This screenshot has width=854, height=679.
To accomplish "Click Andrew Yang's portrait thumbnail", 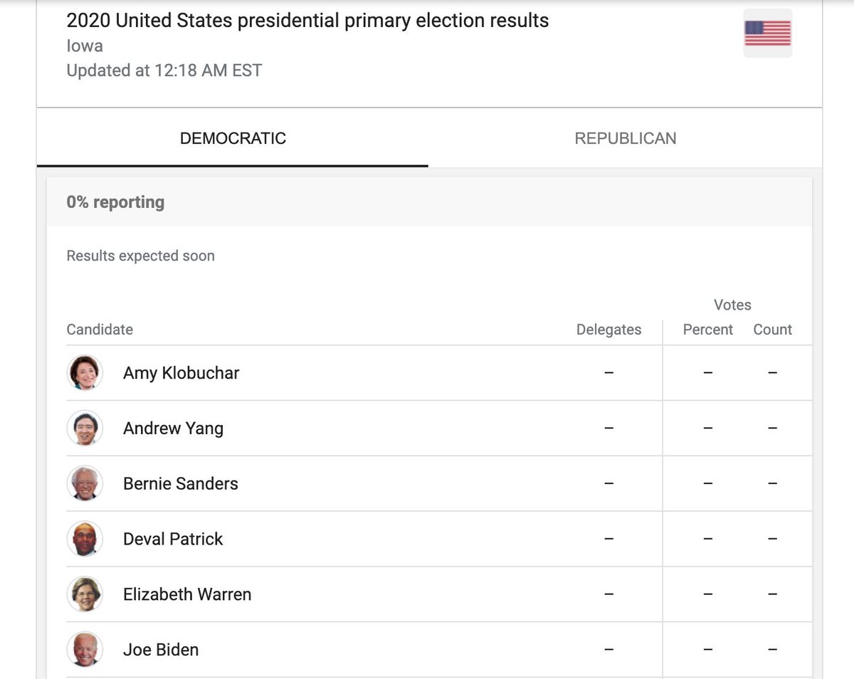I will pos(85,428).
